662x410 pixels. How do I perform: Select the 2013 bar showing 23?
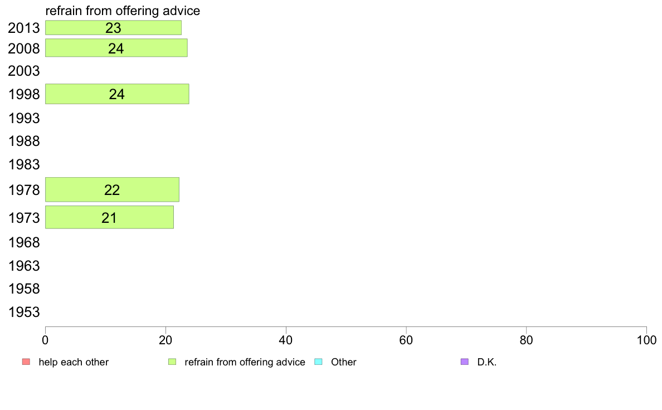[x=114, y=28]
